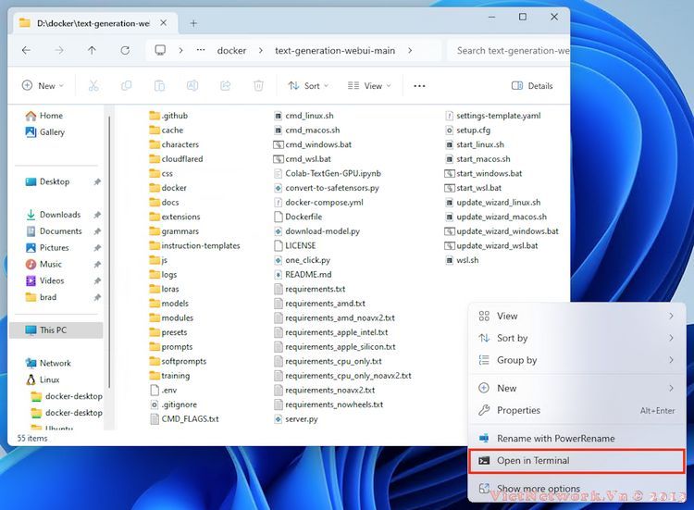
Task: Open the Details pane button
Action: (x=532, y=86)
